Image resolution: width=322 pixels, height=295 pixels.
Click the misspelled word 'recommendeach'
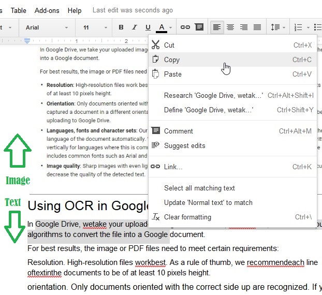pyautogui.click(x=275, y=262)
